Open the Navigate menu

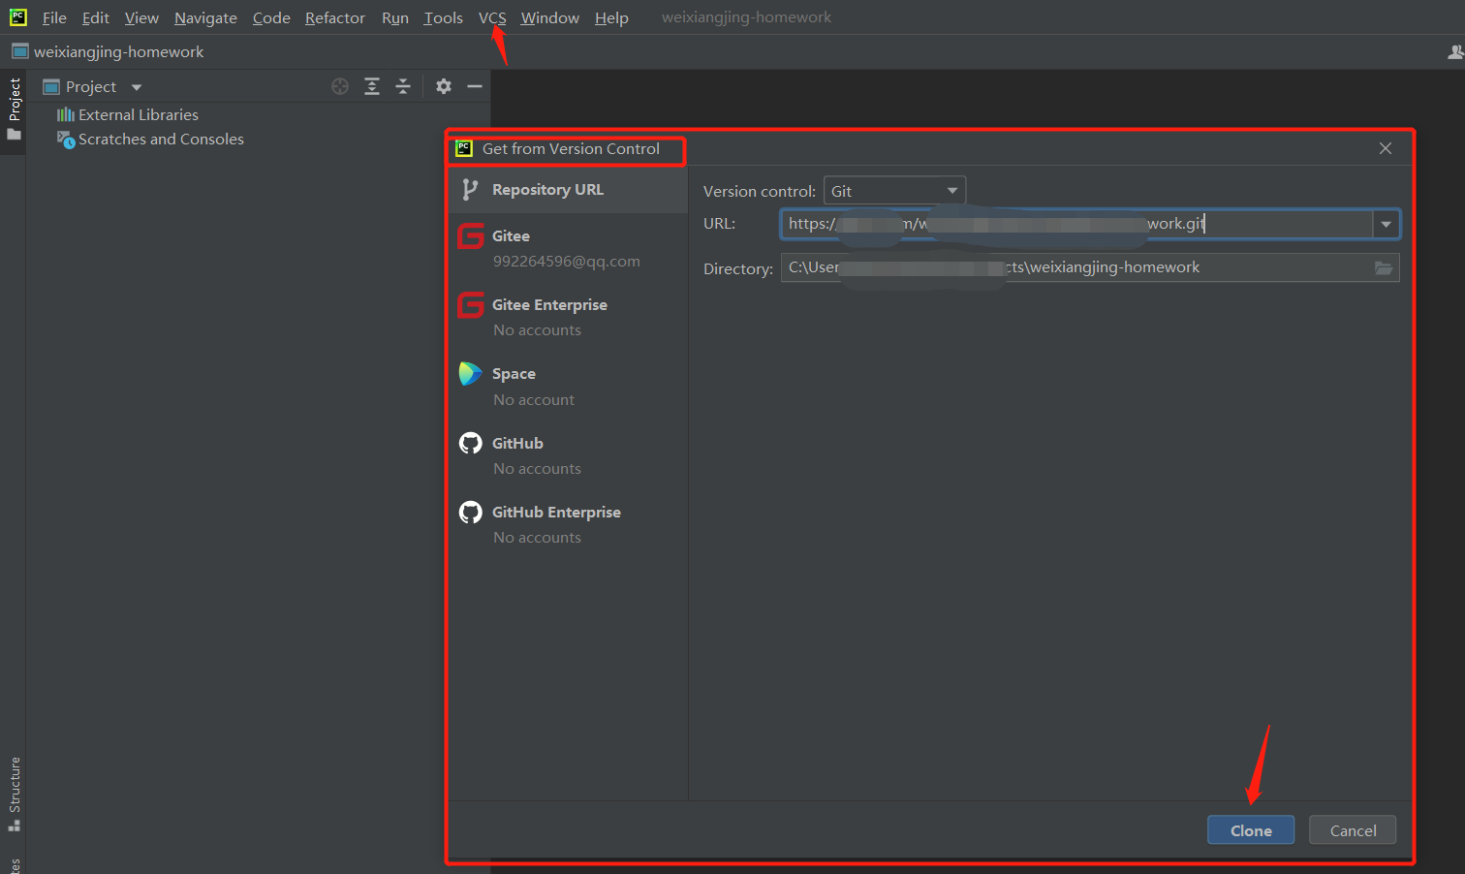coord(205,17)
